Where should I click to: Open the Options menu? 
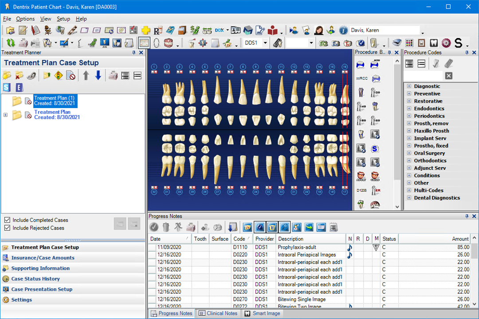25,19
